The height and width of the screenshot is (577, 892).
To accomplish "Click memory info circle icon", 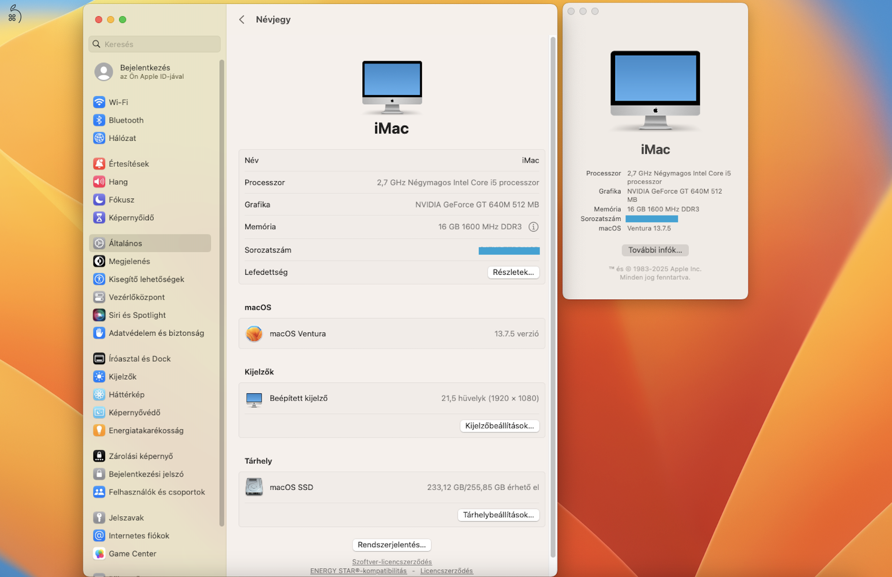I will (533, 227).
